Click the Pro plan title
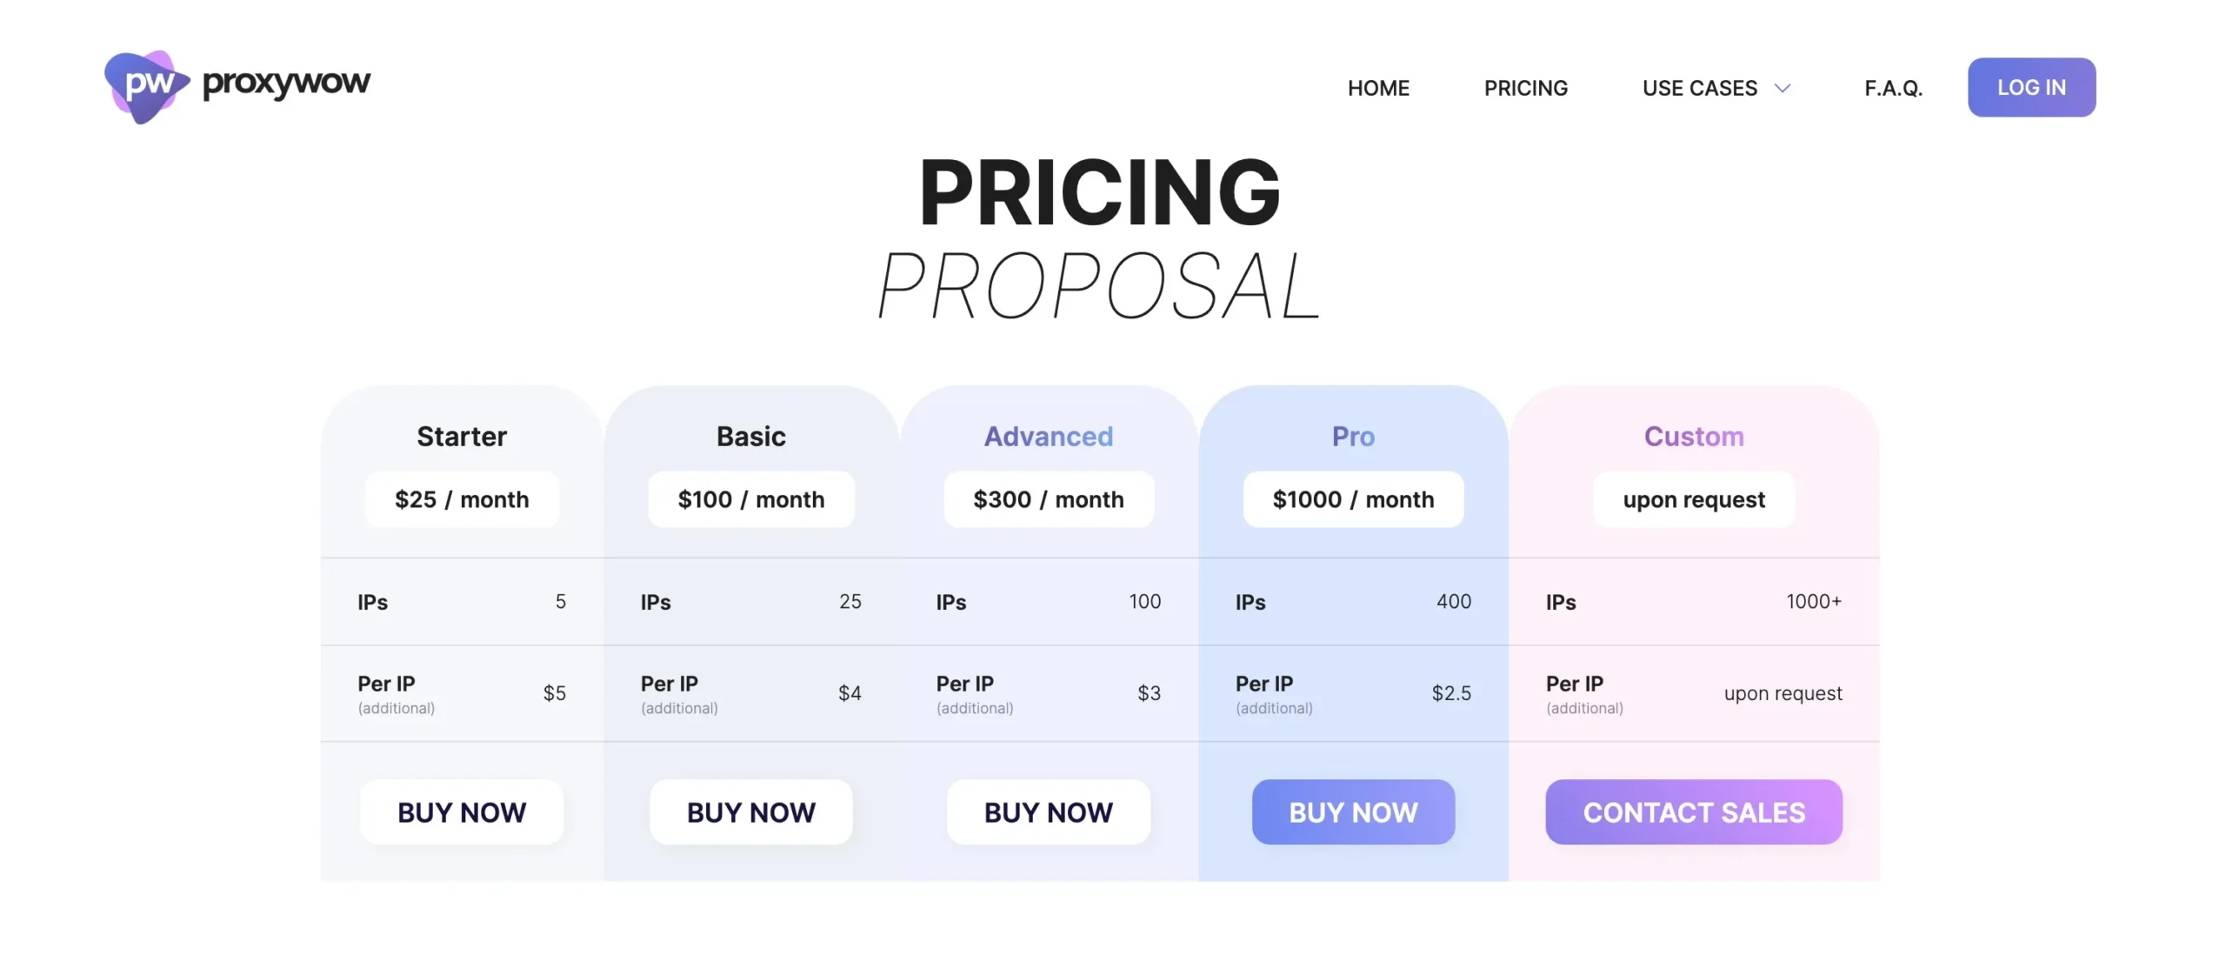This screenshot has height=955, width=2226. coord(1353,436)
